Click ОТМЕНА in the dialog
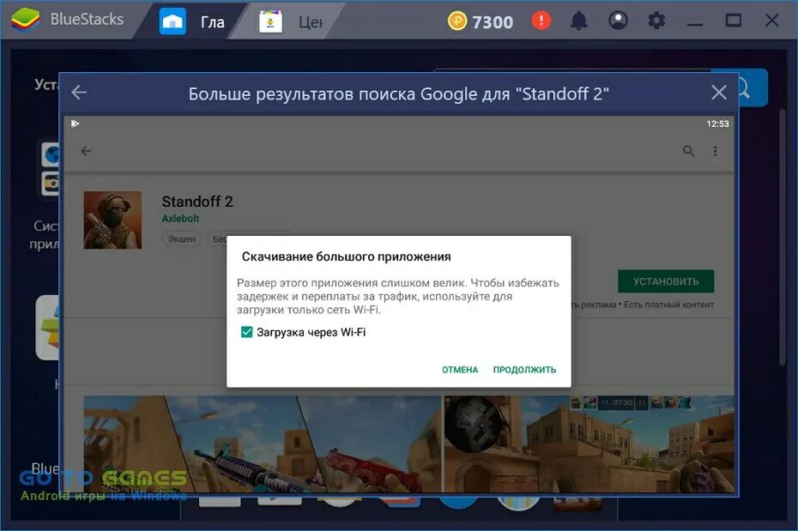Viewport: 798px width, 531px height. tap(460, 370)
